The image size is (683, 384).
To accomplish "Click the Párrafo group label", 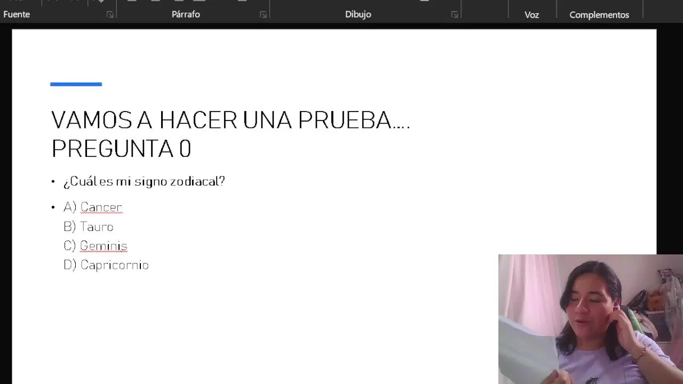I will [186, 14].
